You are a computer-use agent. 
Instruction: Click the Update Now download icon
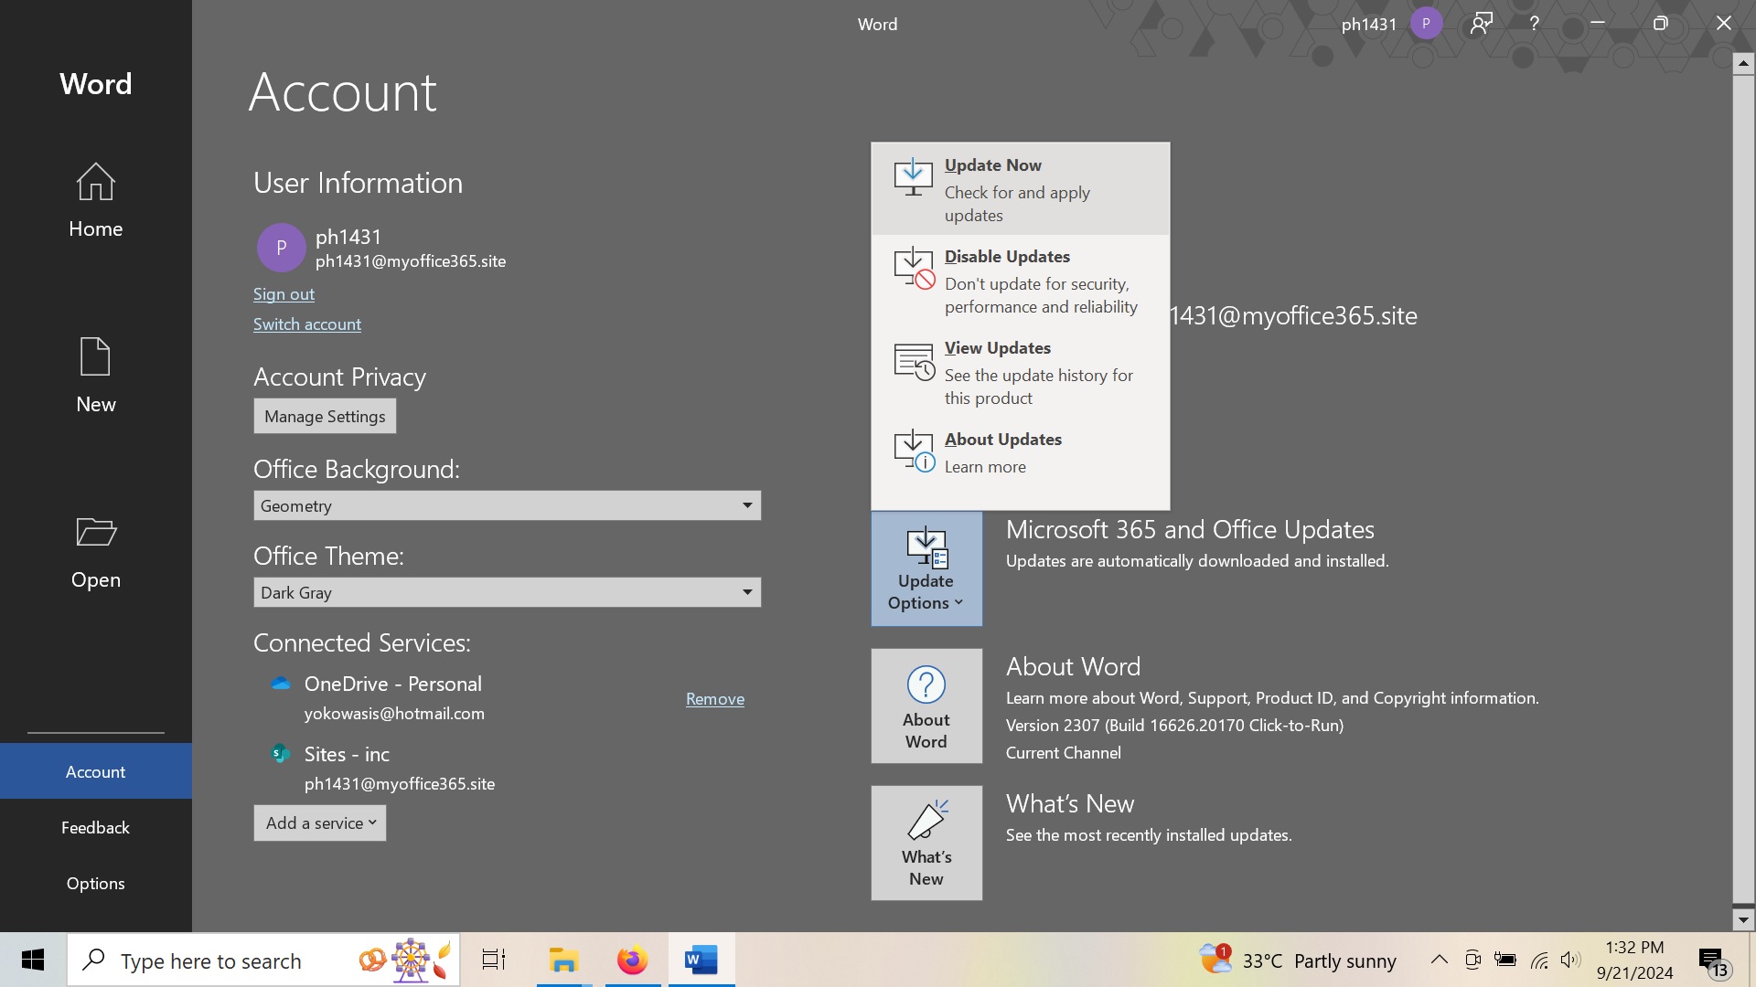[913, 176]
